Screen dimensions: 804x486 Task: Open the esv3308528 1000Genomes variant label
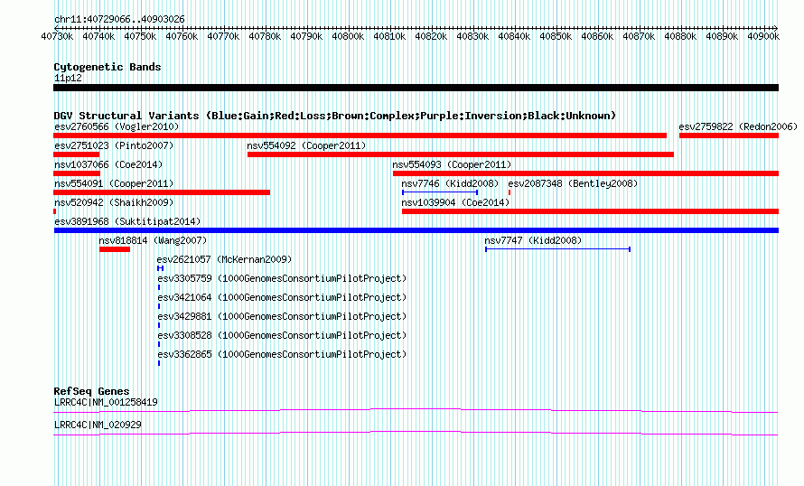pos(282,335)
